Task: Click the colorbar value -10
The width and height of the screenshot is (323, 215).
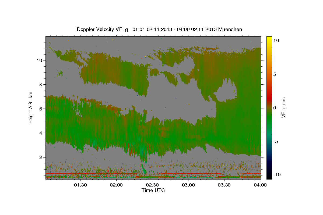Action: [x=277, y=175]
